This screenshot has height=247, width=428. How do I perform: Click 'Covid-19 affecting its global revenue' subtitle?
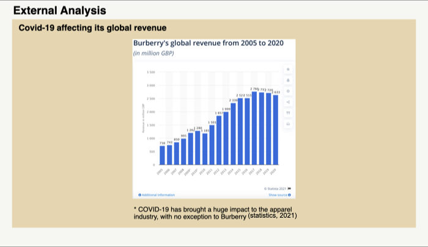(x=92, y=28)
